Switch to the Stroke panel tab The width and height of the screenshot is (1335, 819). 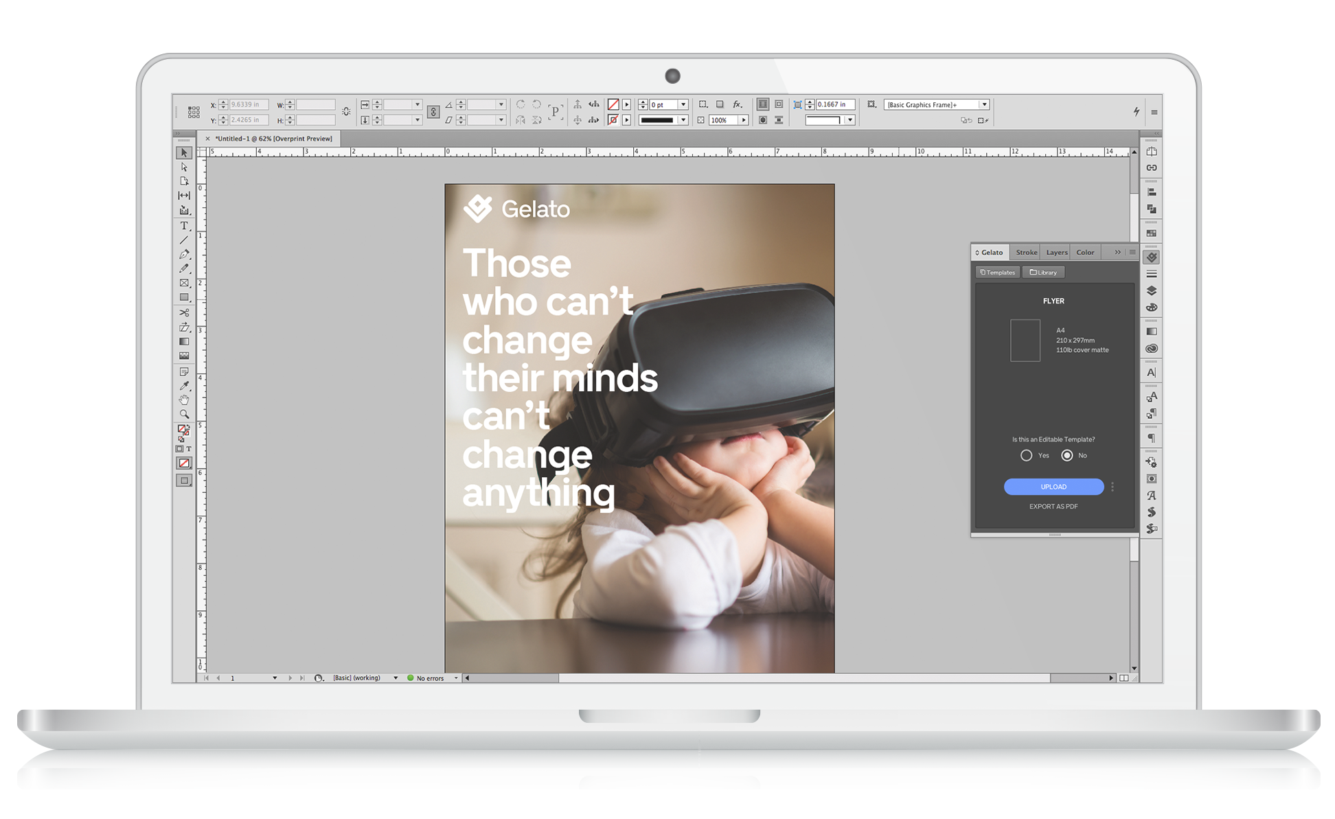[1026, 253]
